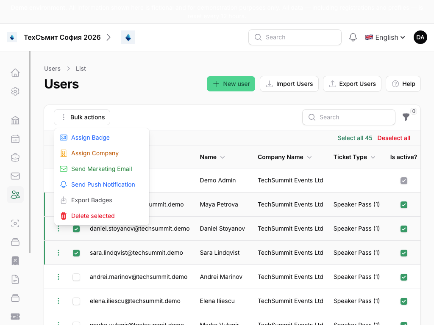Toggle Is active for Demo Admin
Image resolution: width=434 pixels, height=325 pixels.
tap(404, 181)
